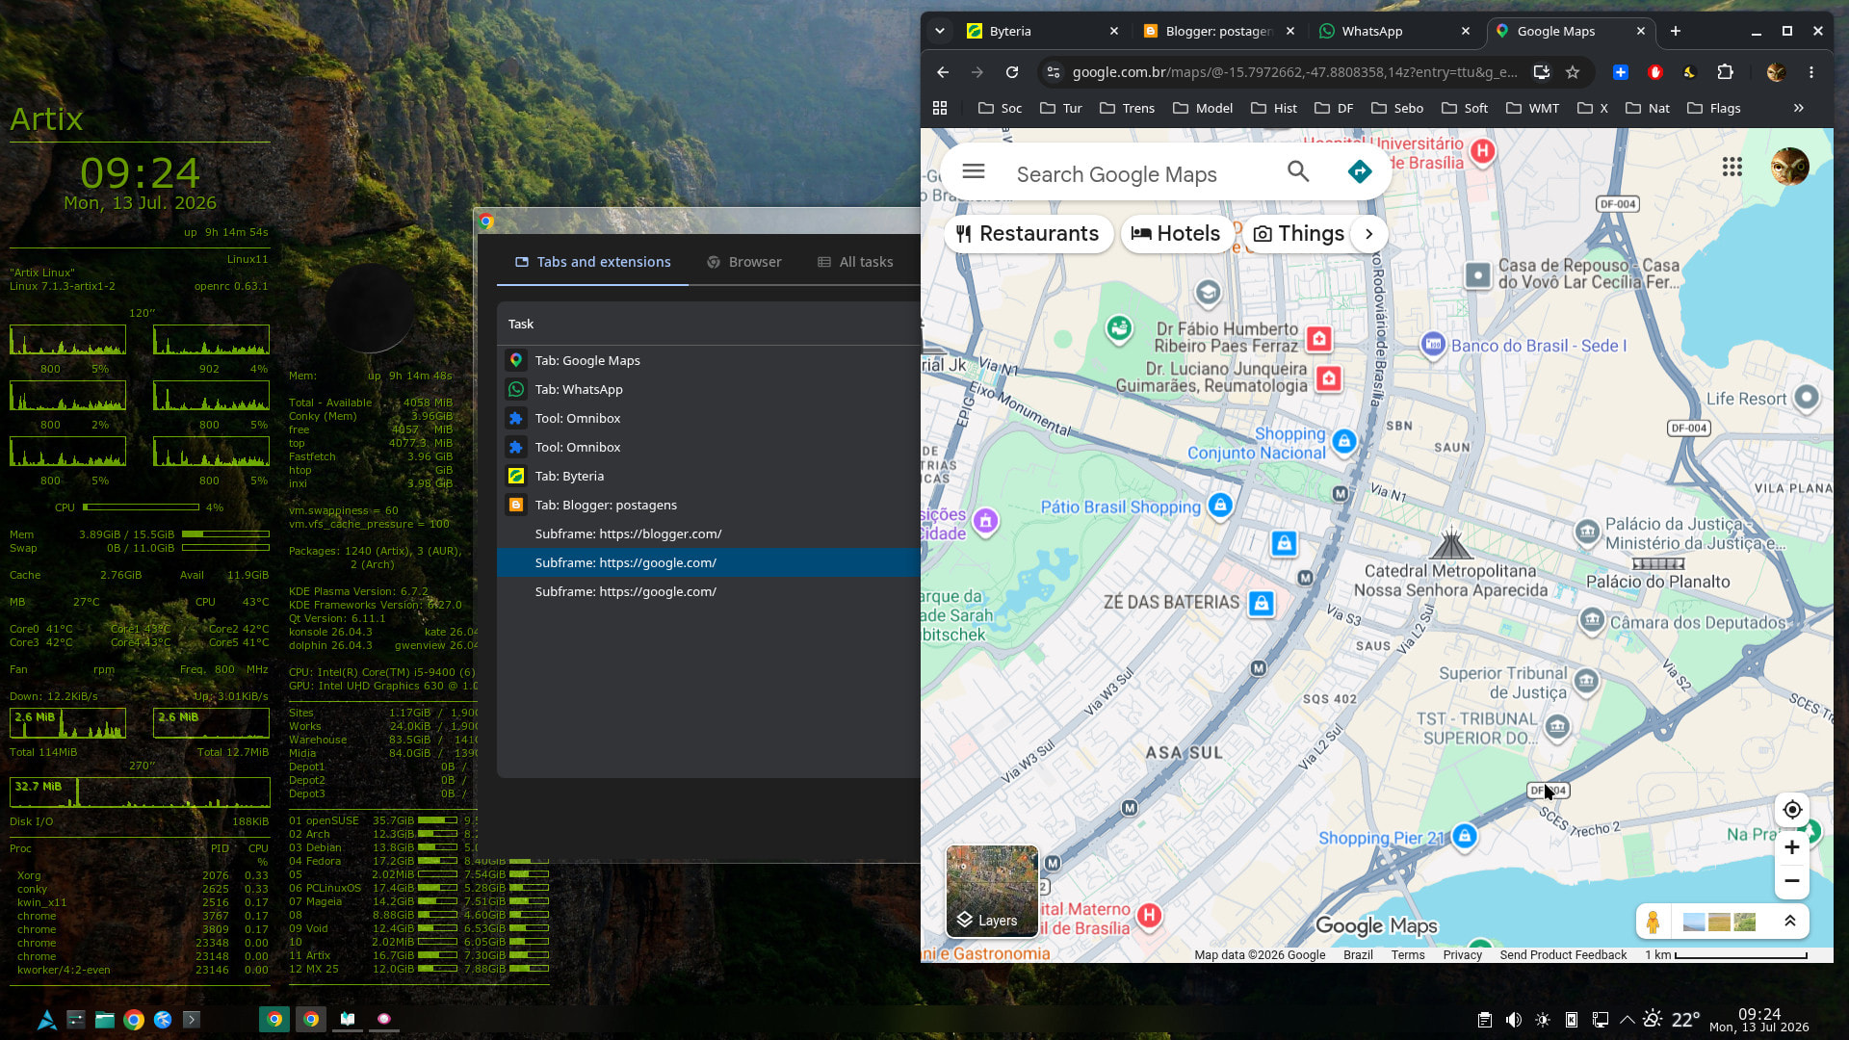Image resolution: width=1849 pixels, height=1040 pixels.
Task: Click the Life Resort hotel pin
Action: [1807, 397]
